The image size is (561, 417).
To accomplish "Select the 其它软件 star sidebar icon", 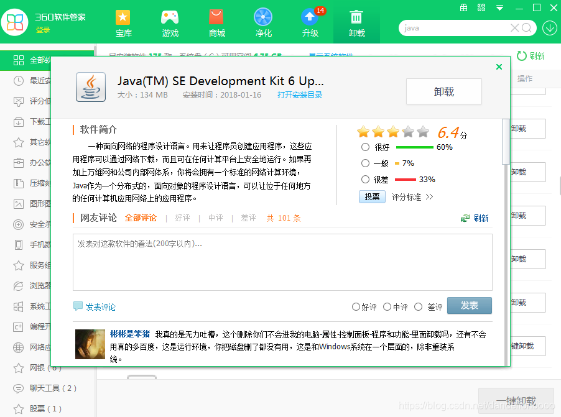I will click(19, 142).
